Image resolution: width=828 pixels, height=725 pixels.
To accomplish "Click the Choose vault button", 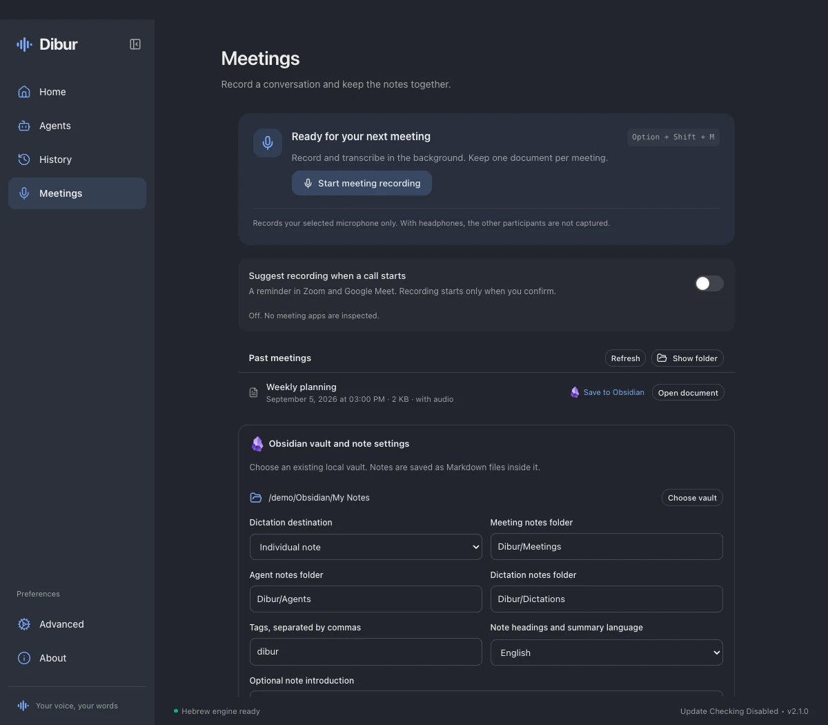I will click(x=692, y=498).
